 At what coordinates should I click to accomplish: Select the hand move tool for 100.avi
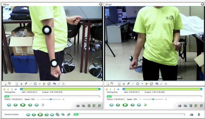coord(9,84)
